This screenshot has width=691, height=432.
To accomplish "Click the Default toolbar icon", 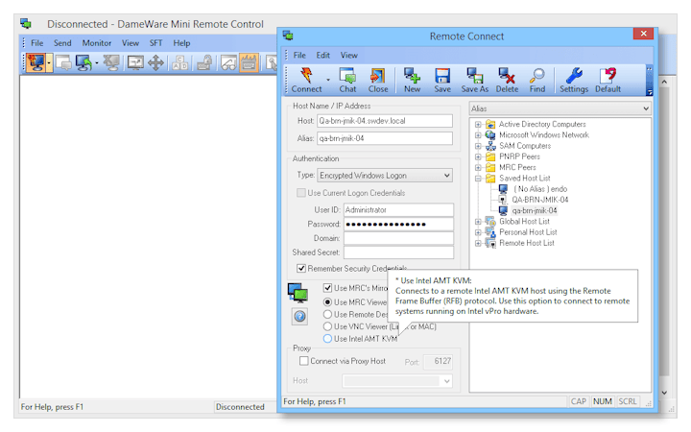I will (x=608, y=81).
